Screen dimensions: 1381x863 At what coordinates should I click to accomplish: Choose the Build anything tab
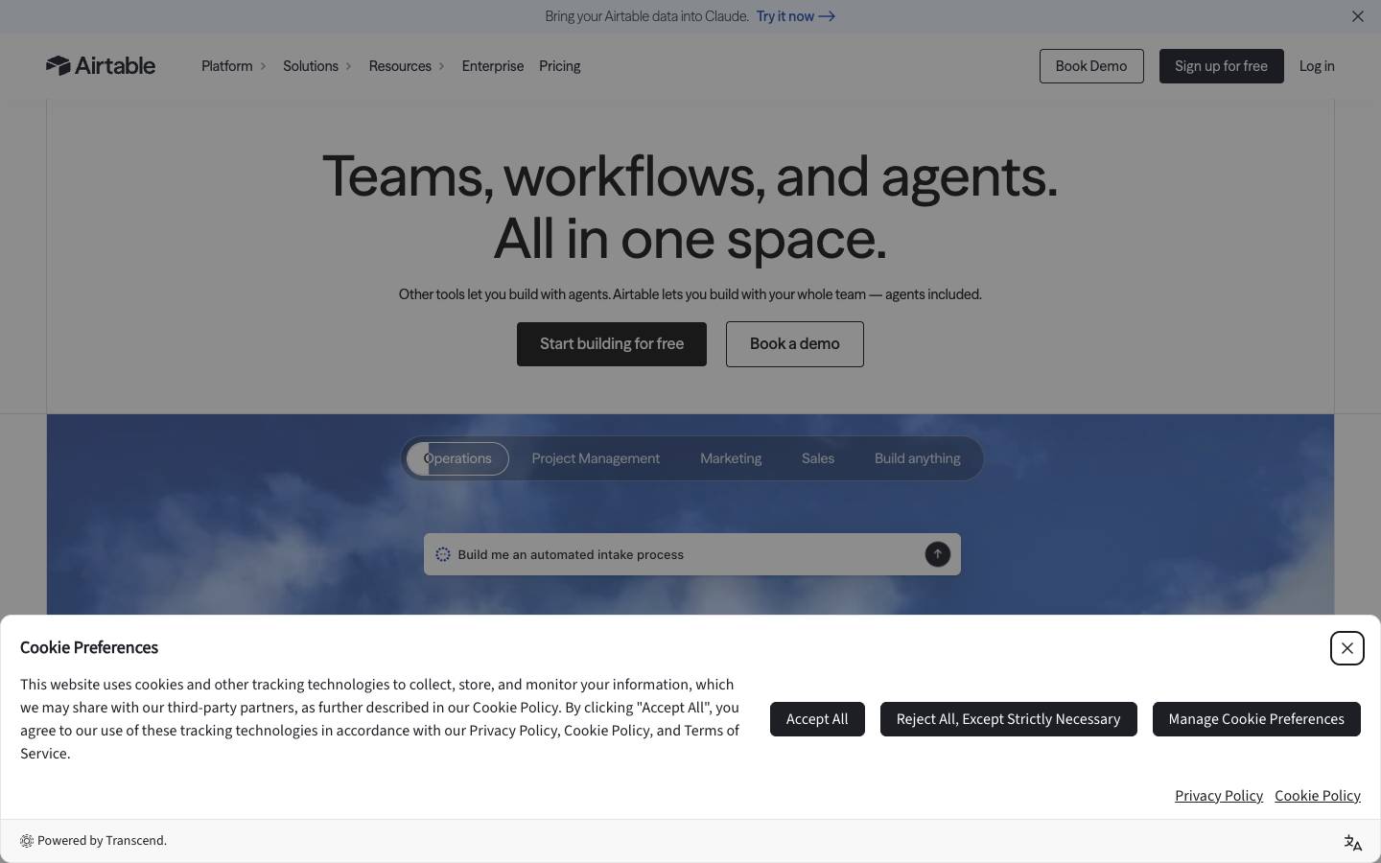tap(918, 458)
